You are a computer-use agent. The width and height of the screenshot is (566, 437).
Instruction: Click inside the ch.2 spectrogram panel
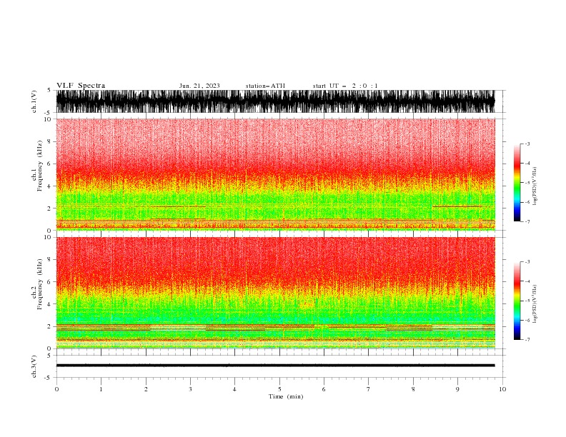tap(275, 293)
